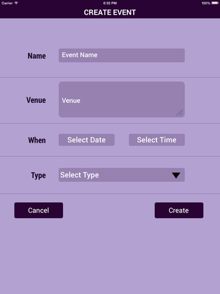Open the Select Date picker
The width and height of the screenshot is (220, 294).
tap(87, 140)
